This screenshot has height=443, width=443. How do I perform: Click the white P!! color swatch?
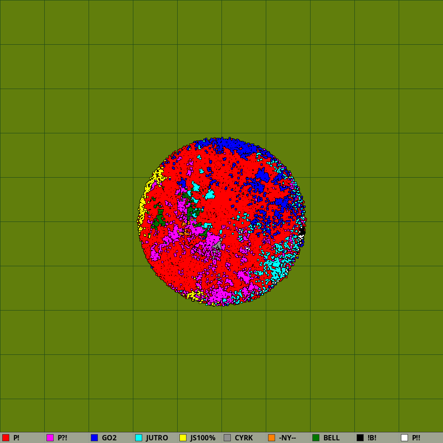404,438
